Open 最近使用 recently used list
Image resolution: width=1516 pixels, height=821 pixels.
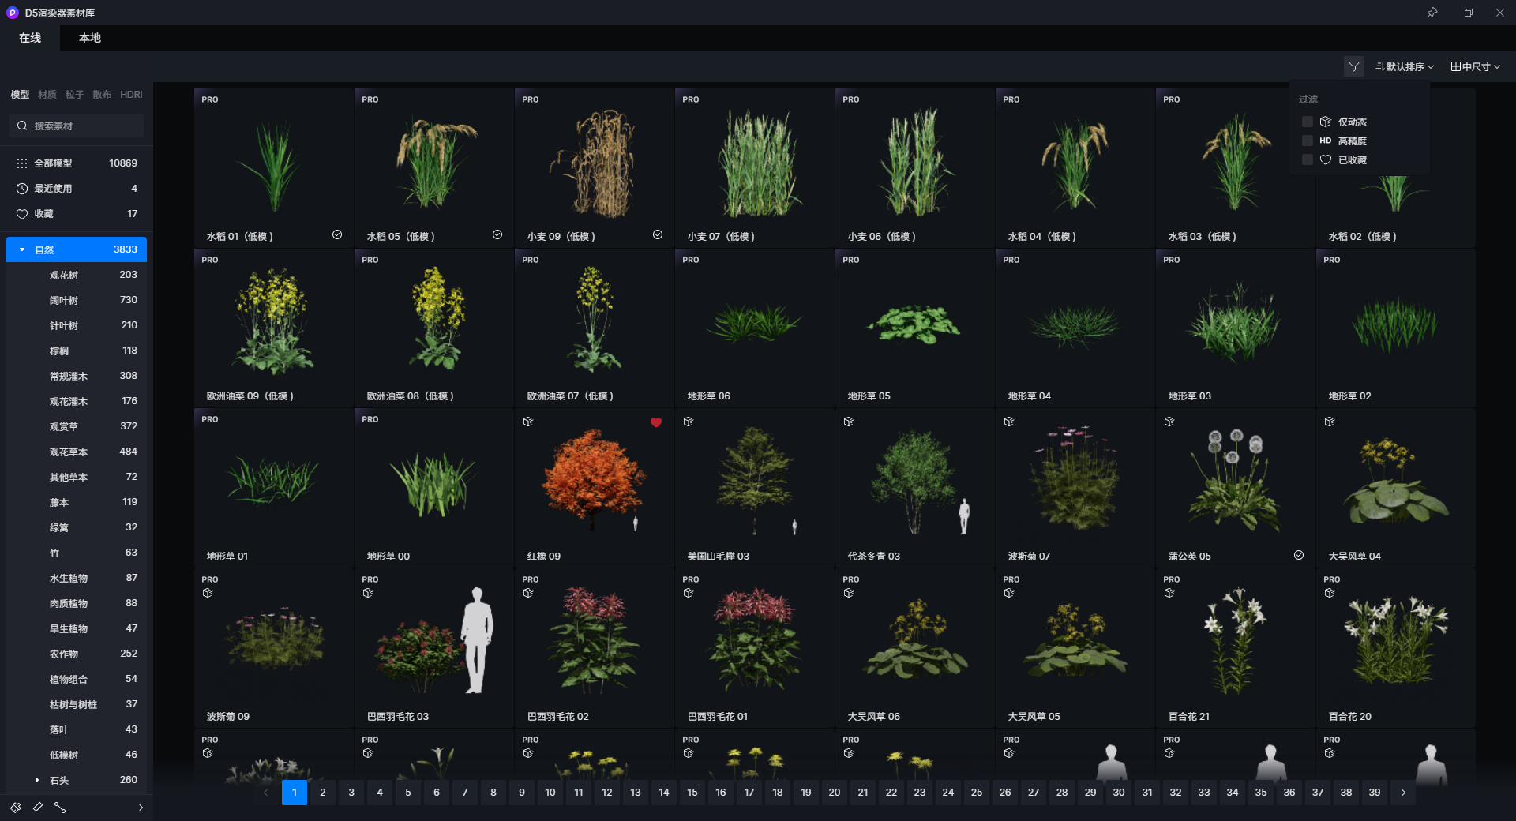pos(77,189)
